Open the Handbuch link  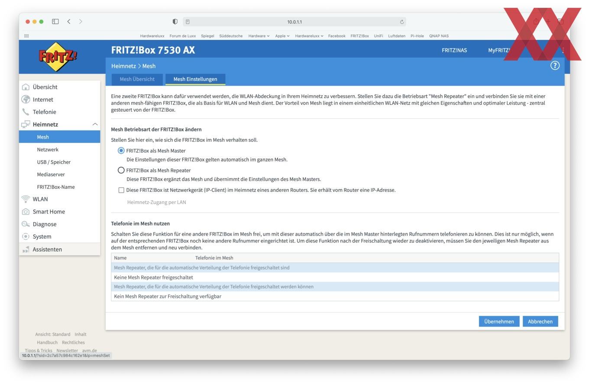47,343
